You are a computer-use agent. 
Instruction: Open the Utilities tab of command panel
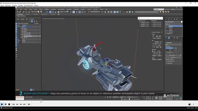pos(180,19)
